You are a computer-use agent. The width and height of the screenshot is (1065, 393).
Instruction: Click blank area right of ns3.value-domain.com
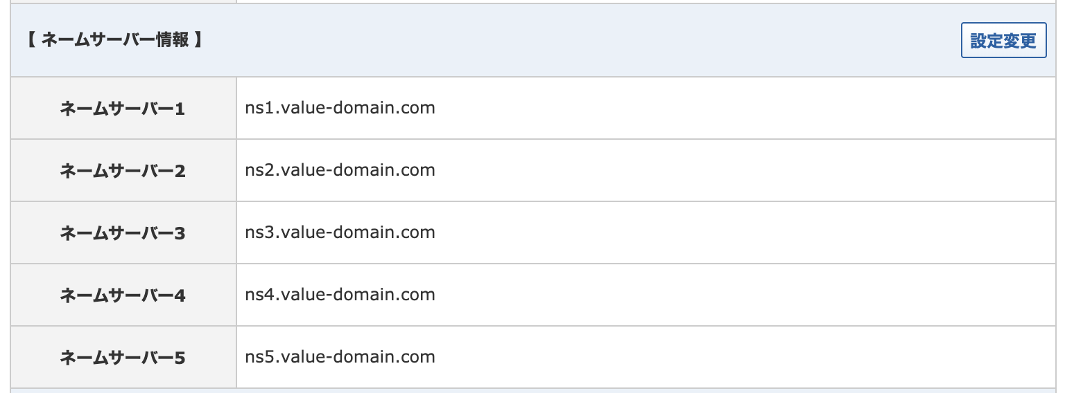[x=693, y=232]
